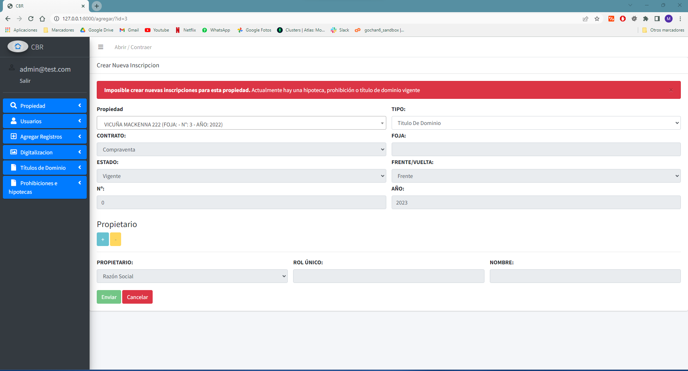
Task: Bookmark this page with star icon
Action: tap(597, 19)
